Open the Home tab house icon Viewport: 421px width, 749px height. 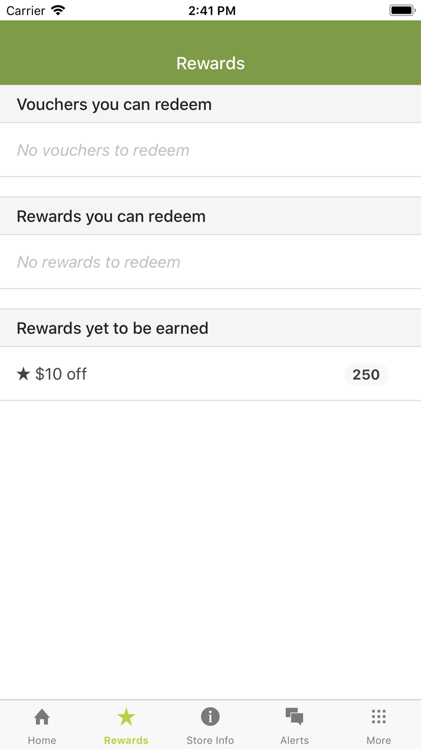click(x=42, y=717)
